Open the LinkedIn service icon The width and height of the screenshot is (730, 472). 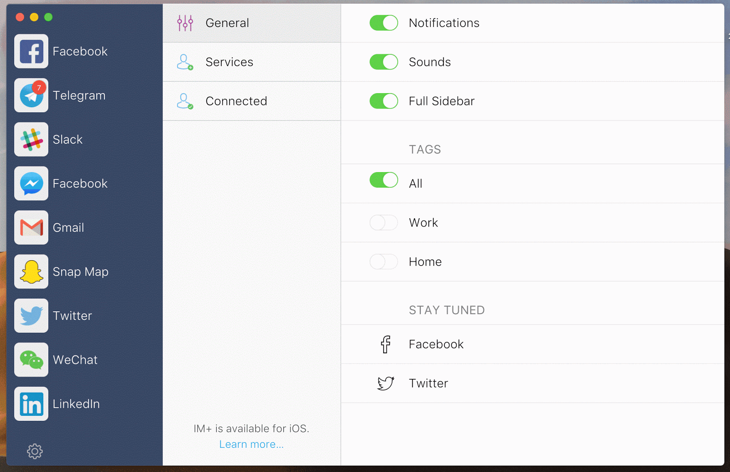click(31, 404)
